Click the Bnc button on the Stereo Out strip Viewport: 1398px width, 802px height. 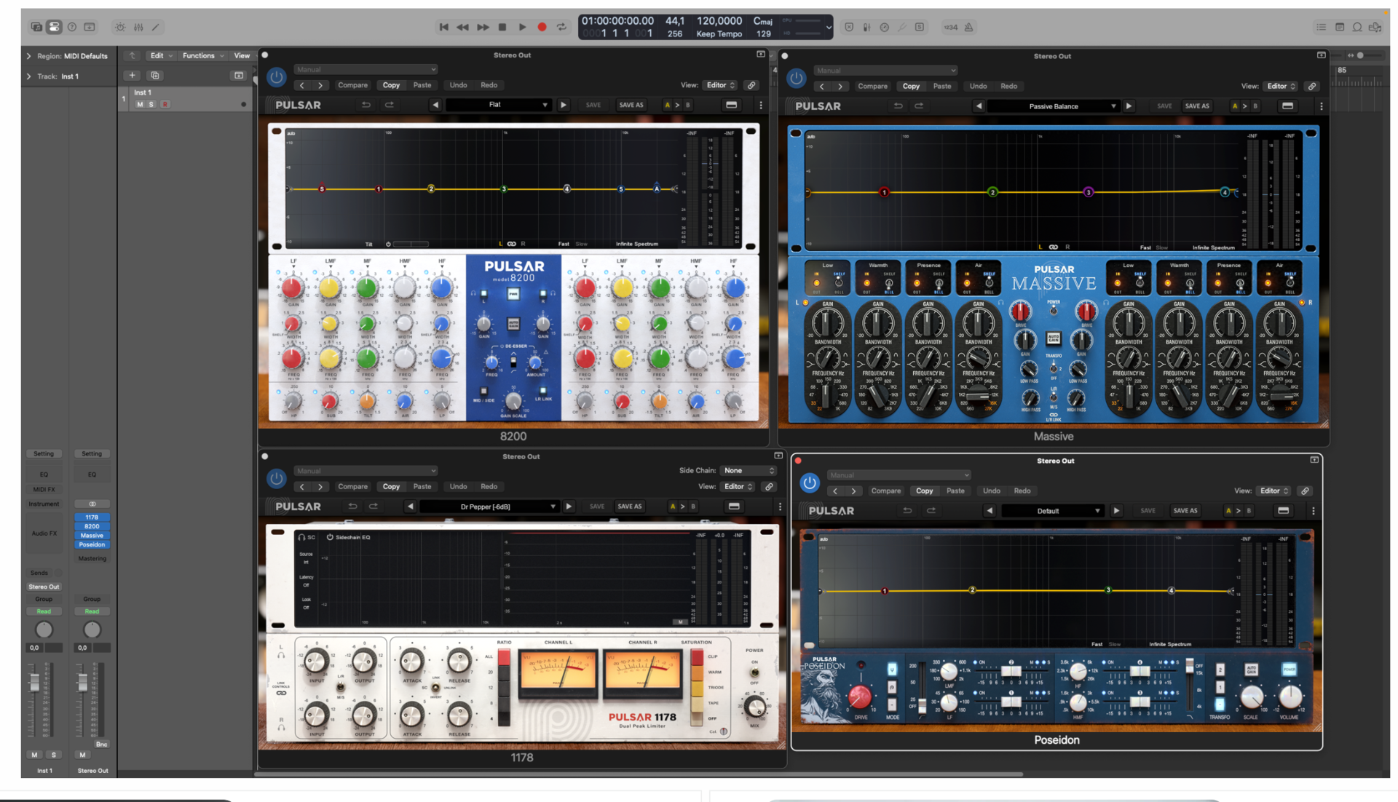tap(101, 745)
